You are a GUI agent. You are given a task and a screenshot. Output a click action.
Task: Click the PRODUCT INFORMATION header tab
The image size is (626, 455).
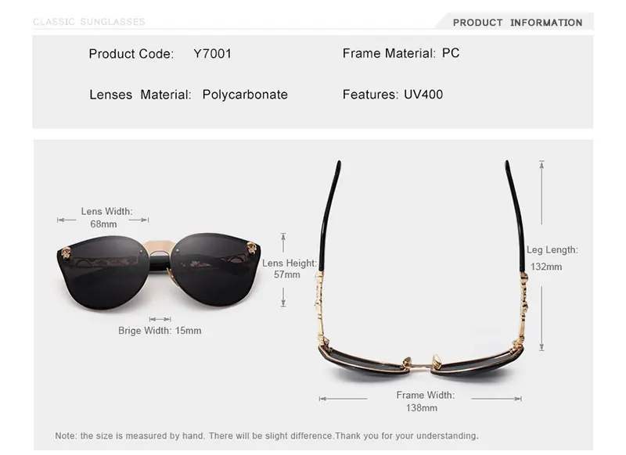[x=517, y=23]
